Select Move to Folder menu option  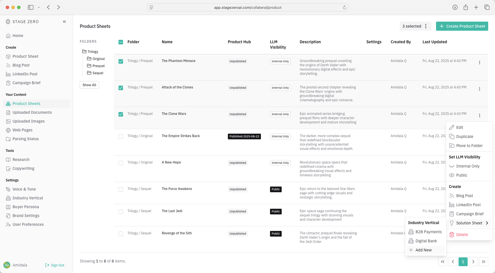(x=469, y=146)
